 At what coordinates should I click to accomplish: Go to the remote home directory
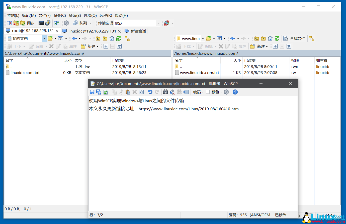coord(270,38)
